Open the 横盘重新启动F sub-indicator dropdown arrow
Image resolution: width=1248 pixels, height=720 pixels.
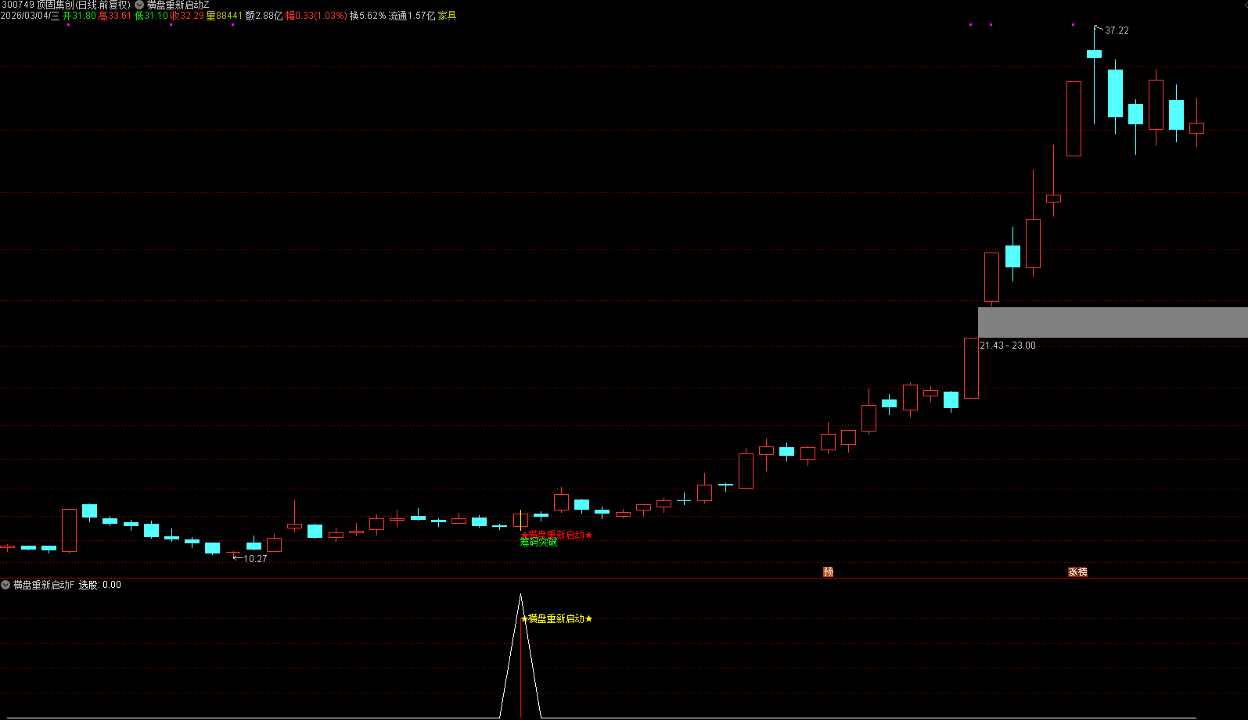pyautogui.click(x=5, y=585)
